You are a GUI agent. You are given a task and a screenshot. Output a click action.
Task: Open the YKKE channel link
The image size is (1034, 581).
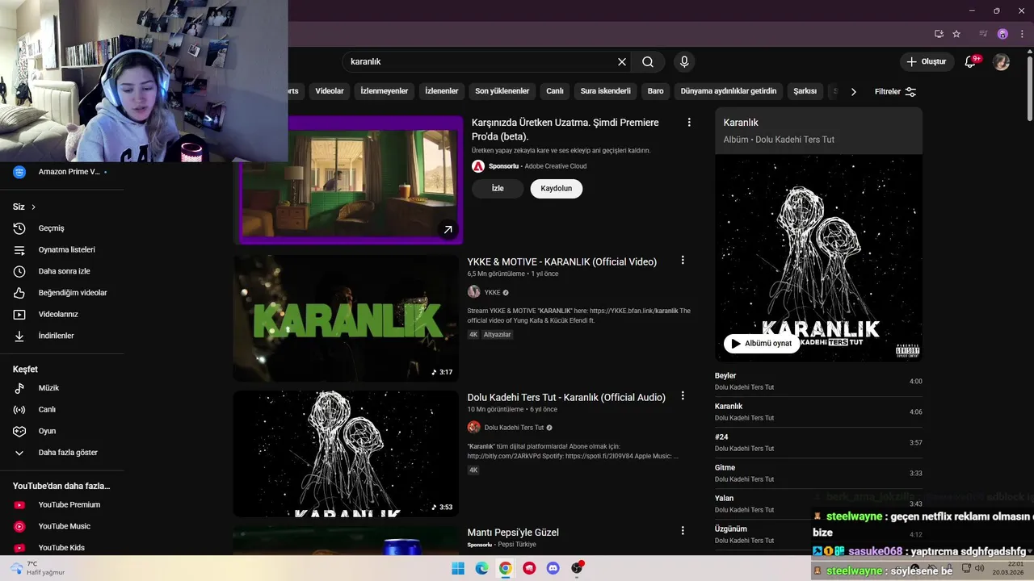[493, 292]
